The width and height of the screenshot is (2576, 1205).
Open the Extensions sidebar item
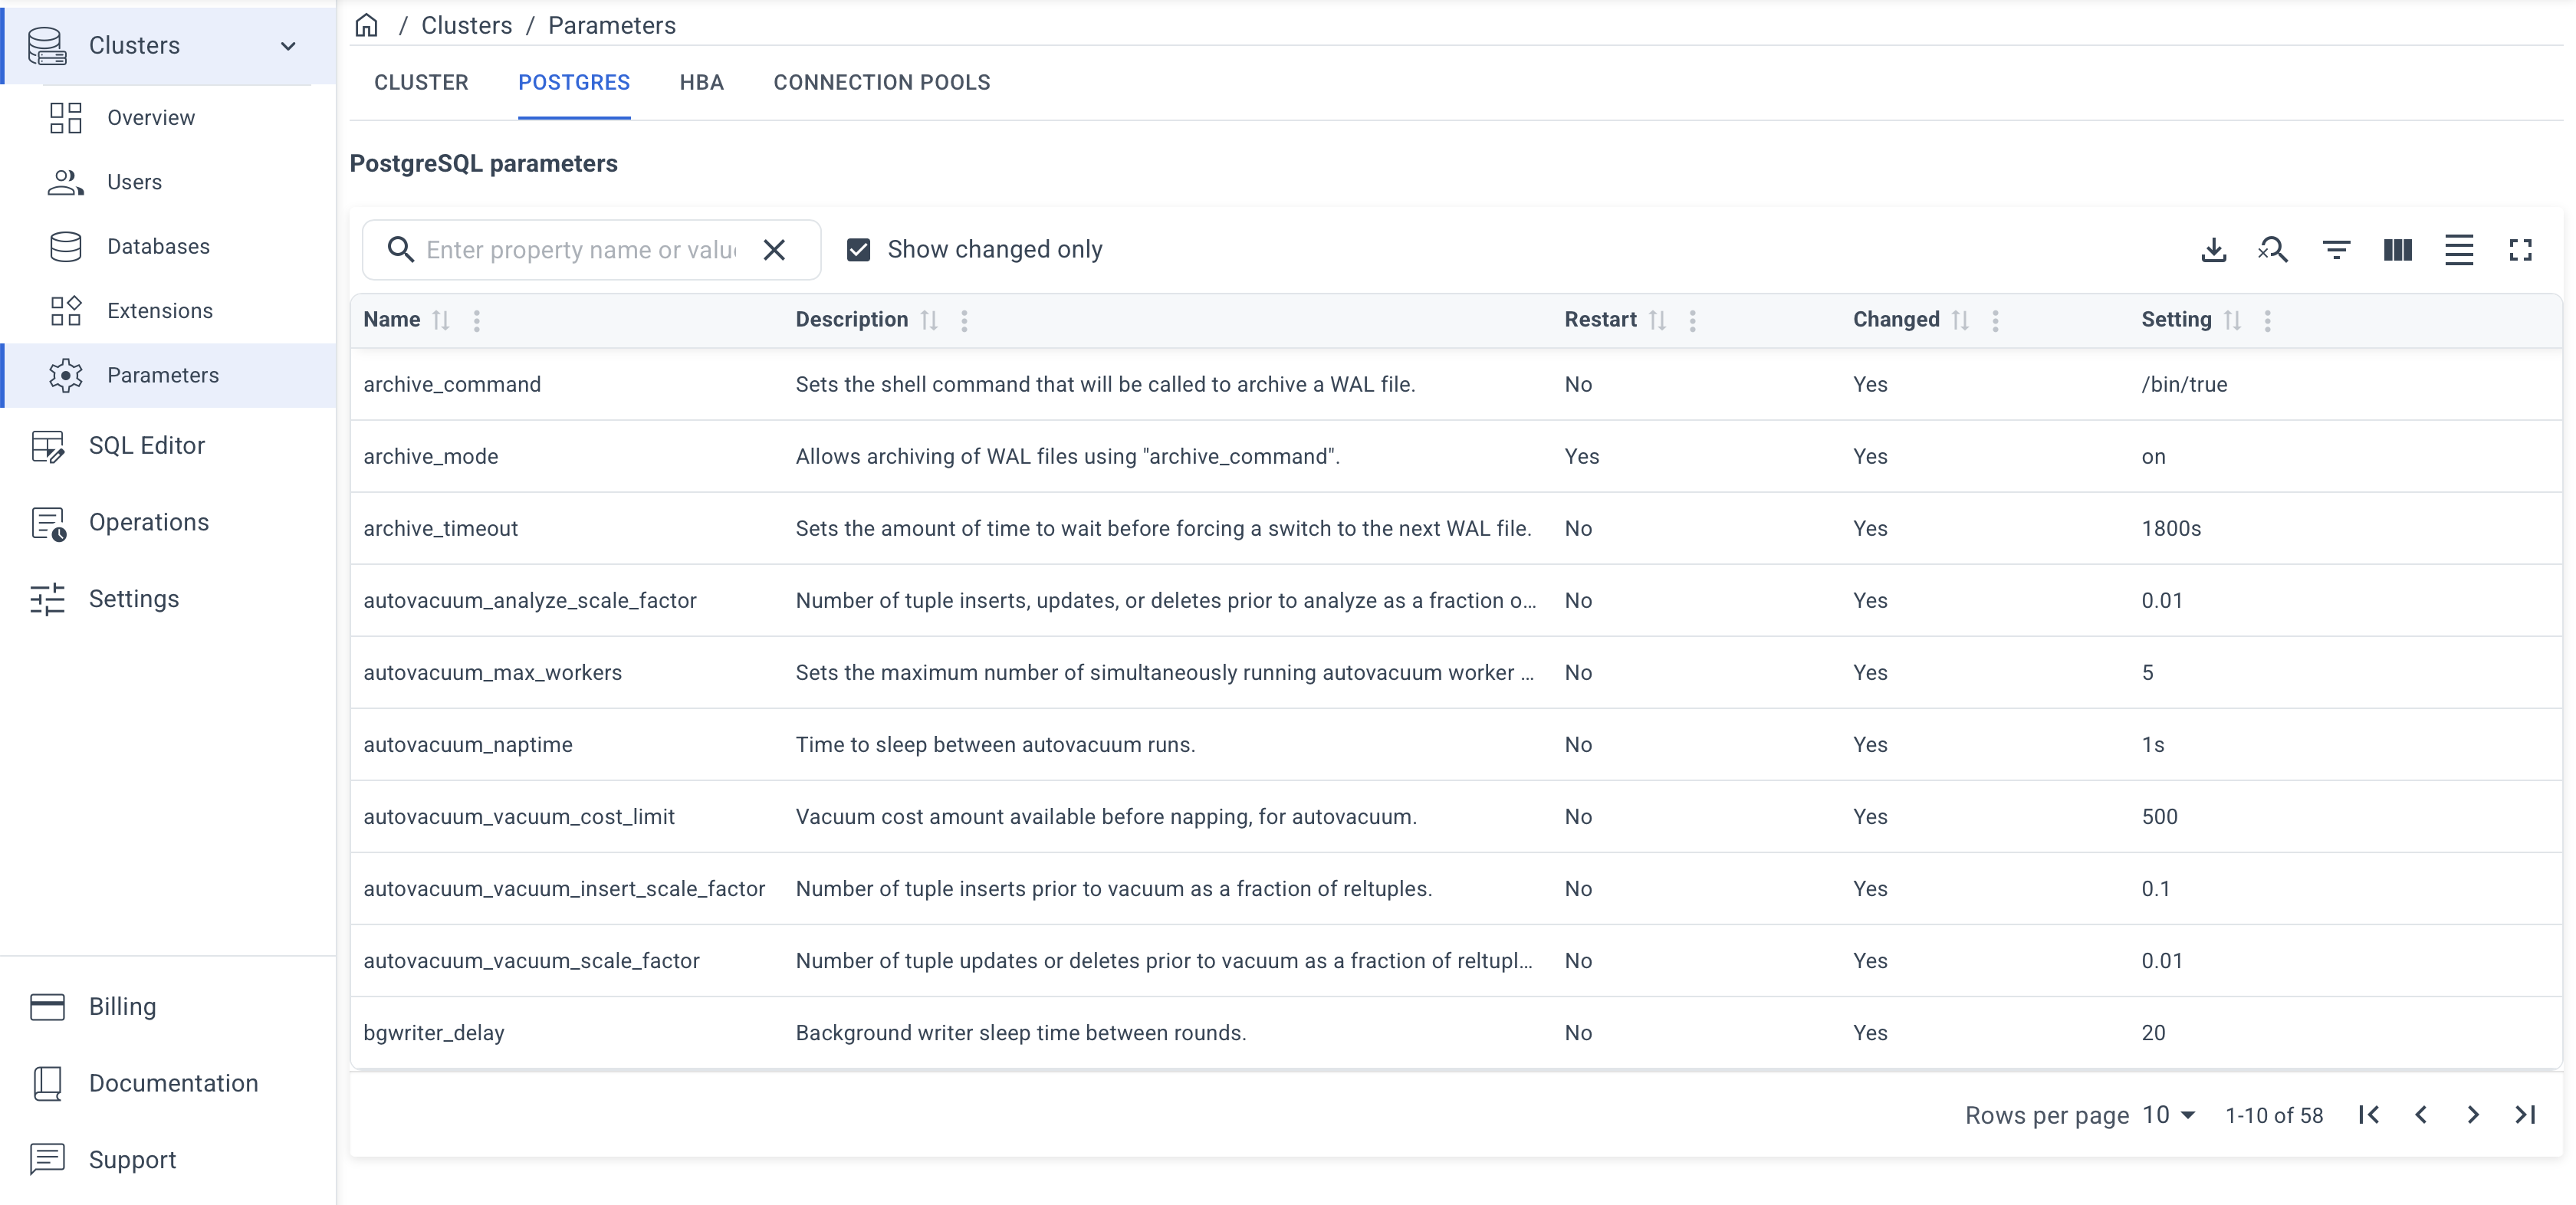click(160, 311)
